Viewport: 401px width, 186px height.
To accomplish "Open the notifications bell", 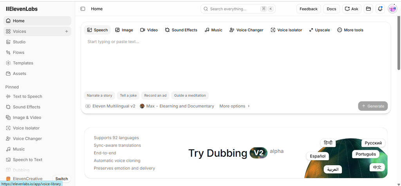I will point(380,9).
